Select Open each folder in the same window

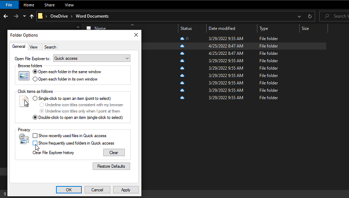point(35,72)
